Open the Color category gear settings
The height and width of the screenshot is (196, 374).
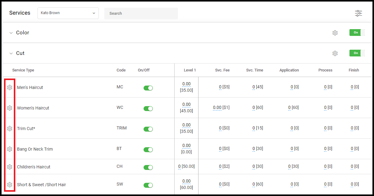pyautogui.click(x=335, y=33)
